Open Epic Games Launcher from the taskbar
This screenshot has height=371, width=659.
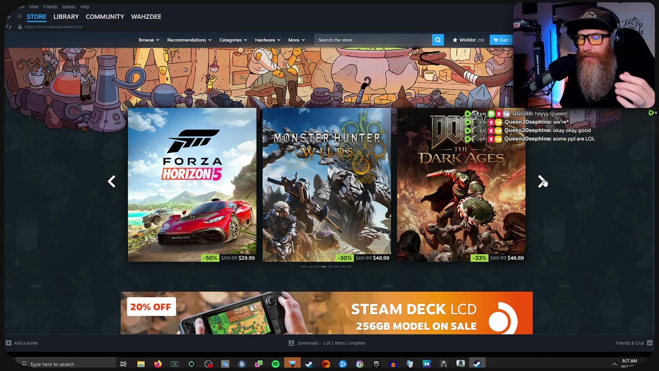click(376, 364)
